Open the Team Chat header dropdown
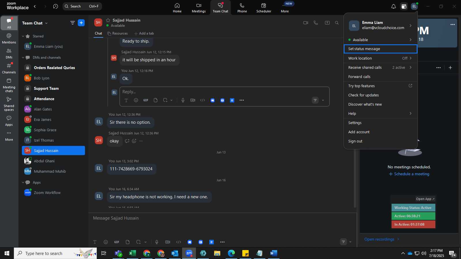This screenshot has height=259, width=461. [x=46, y=23]
